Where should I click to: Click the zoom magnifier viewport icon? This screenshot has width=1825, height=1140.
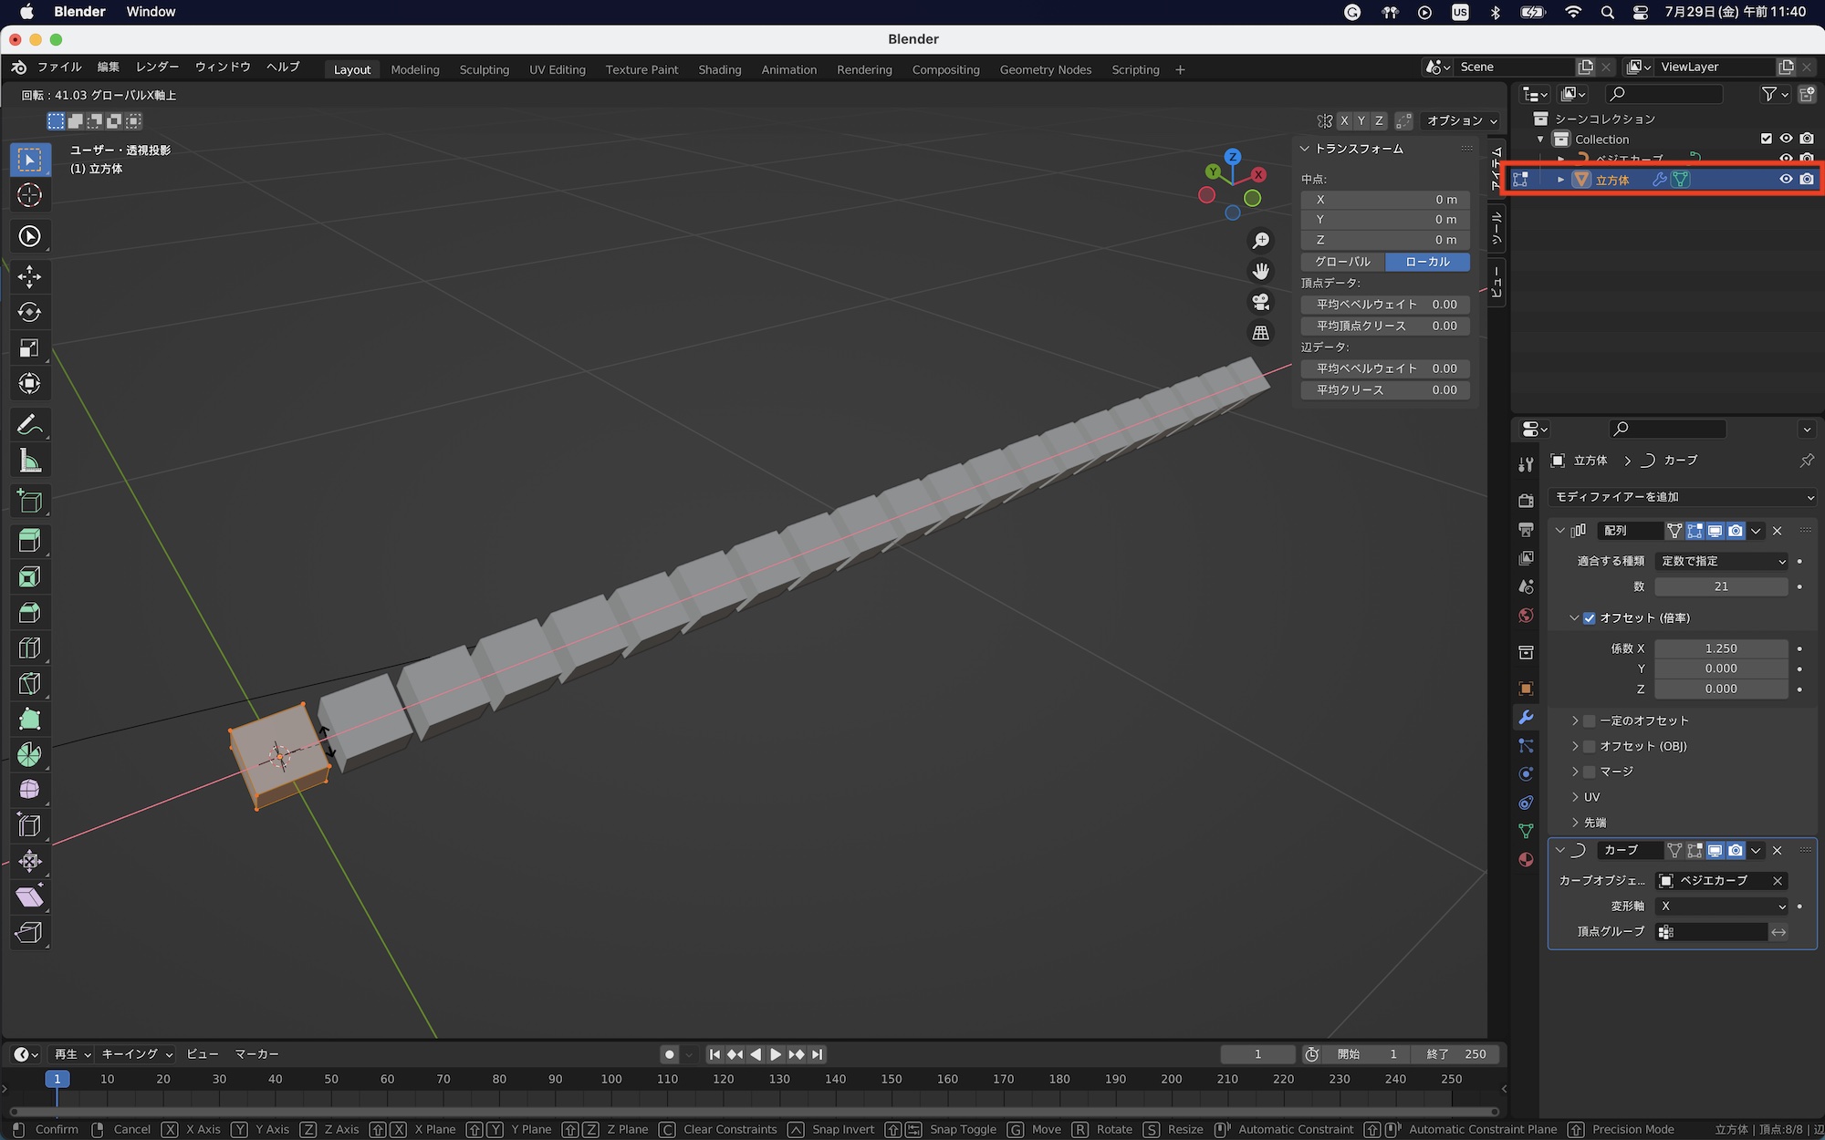tap(1260, 240)
